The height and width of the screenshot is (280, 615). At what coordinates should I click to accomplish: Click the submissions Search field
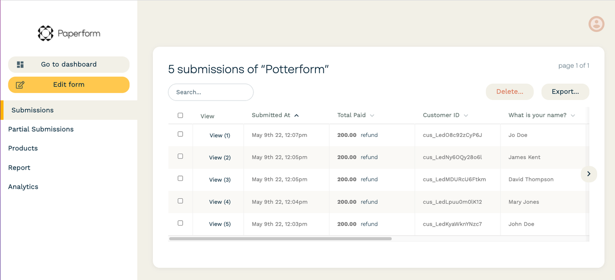coord(211,92)
